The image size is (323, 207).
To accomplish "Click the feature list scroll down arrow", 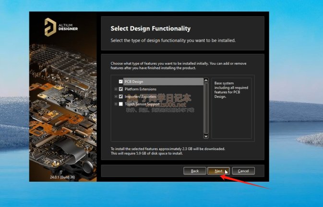I will [x=206, y=136].
